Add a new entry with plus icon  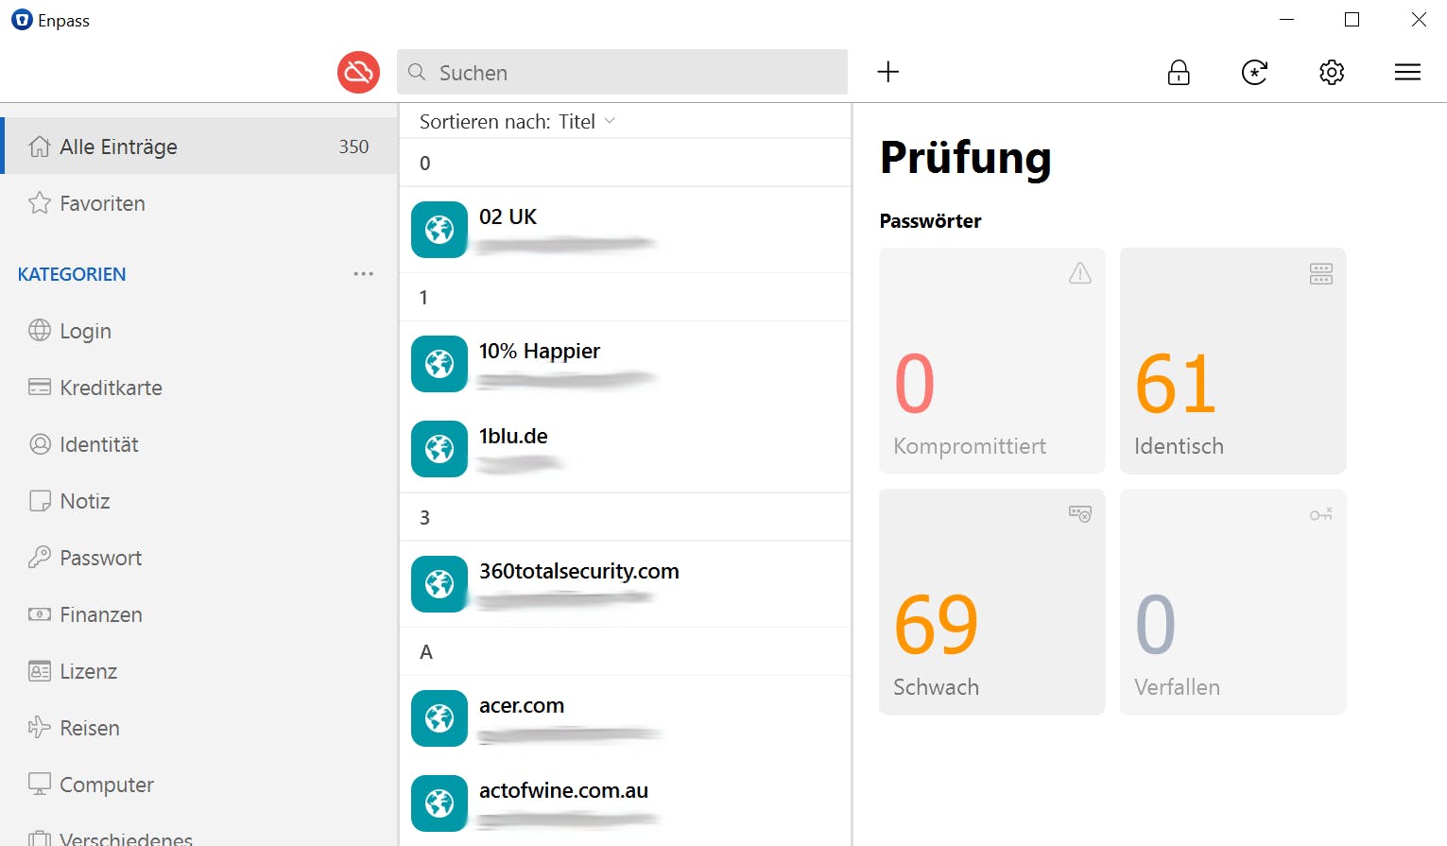887,72
